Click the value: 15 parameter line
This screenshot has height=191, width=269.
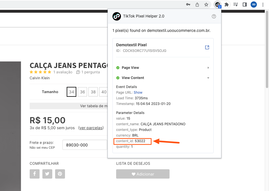[123, 118]
